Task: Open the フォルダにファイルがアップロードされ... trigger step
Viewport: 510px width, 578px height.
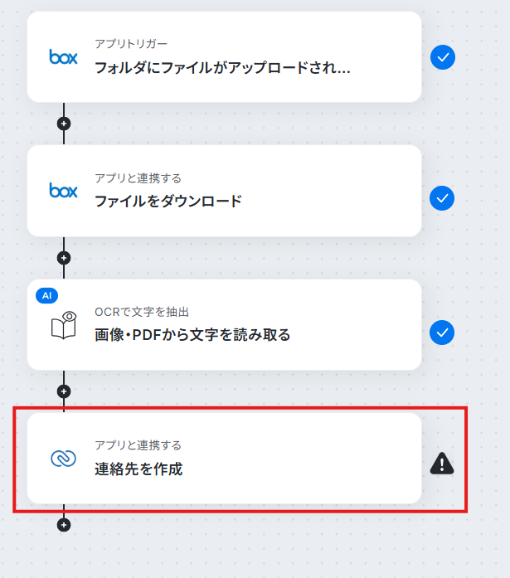Action: coord(224,56)
